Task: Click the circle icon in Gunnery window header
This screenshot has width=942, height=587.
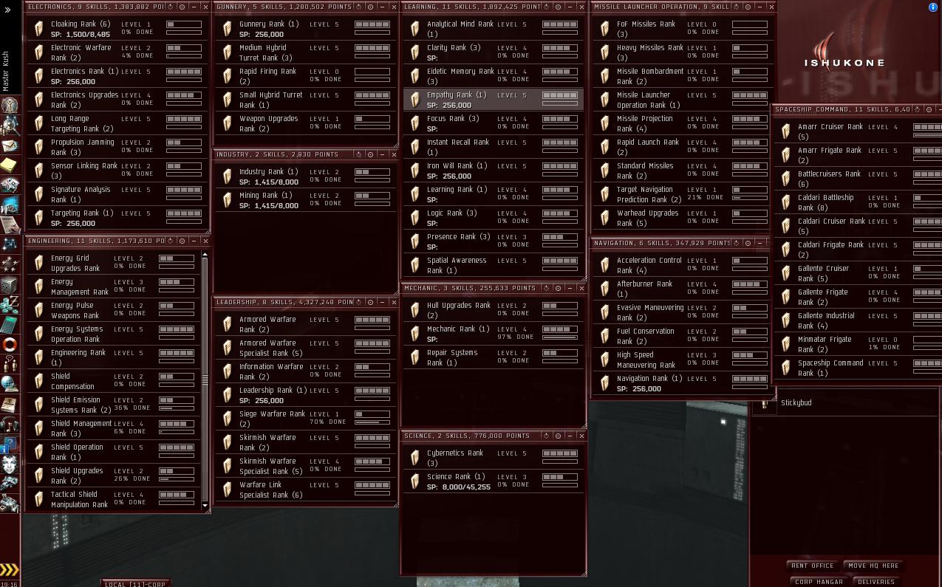Action: [370, 7]
